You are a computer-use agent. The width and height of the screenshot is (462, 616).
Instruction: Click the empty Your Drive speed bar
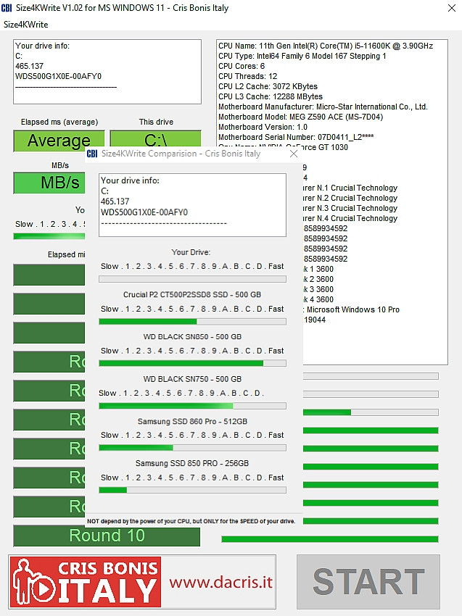click(x=192, y=279)
